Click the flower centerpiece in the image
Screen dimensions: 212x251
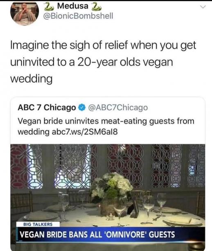pyautogui.click(x=112, y=186)
